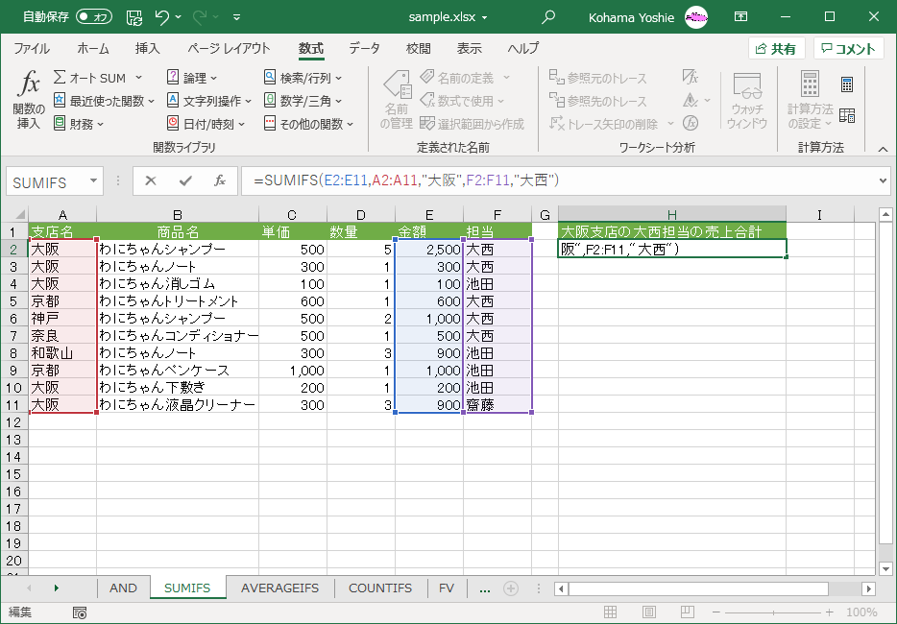Open the Home (ホーム) tab
897x624 pixels.
(x=92, y=49)
